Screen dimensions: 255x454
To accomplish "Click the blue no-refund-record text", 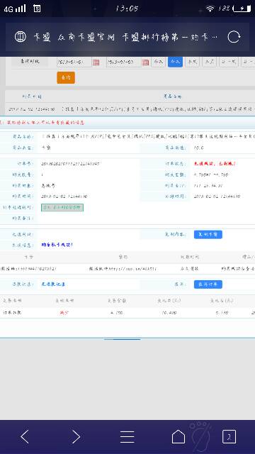I will pyautogui.click(x=53, y=284).
